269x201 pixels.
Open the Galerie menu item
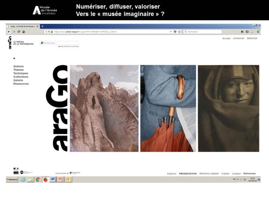[x=18, y=80]
